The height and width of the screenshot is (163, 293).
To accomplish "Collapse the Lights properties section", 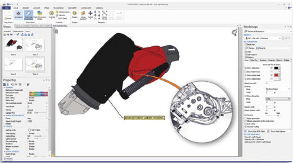I will pyautogui.click(x=4, y=127).
